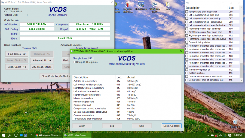The height and width of the screenshot is (138, 245).
Task: Select Compressor current; actual value row
Action: 127,108
